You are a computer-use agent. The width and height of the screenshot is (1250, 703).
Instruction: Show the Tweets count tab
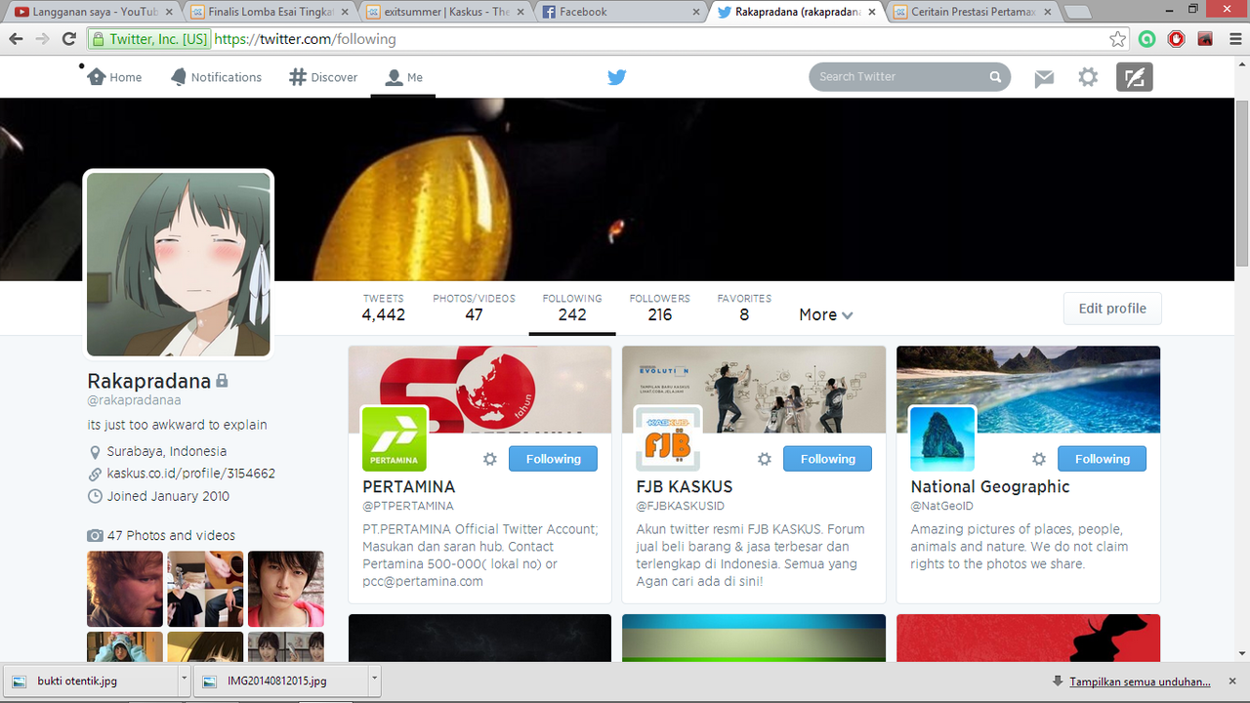click(383, 308)
